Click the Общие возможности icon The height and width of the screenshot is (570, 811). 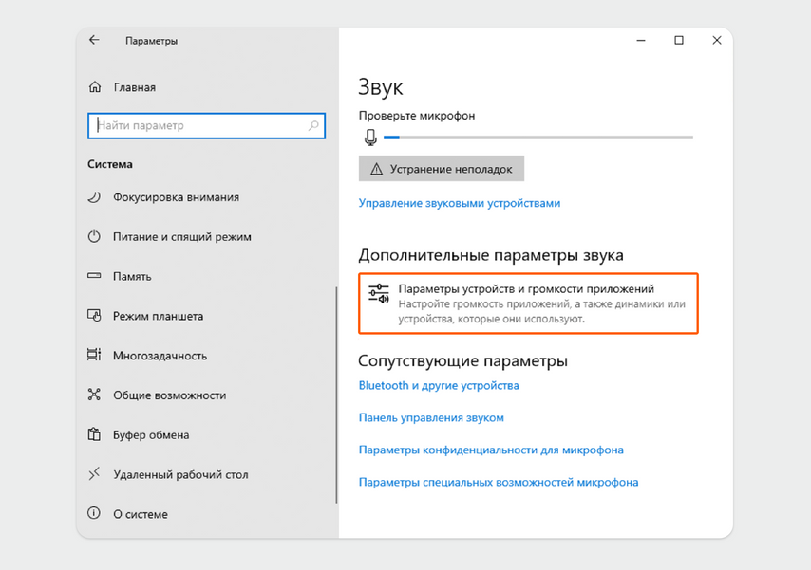(x=94, y=395)
